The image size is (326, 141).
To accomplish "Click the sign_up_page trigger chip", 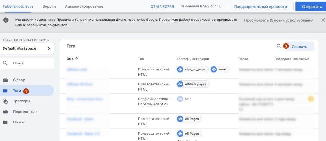I will (x=193, y=70).
